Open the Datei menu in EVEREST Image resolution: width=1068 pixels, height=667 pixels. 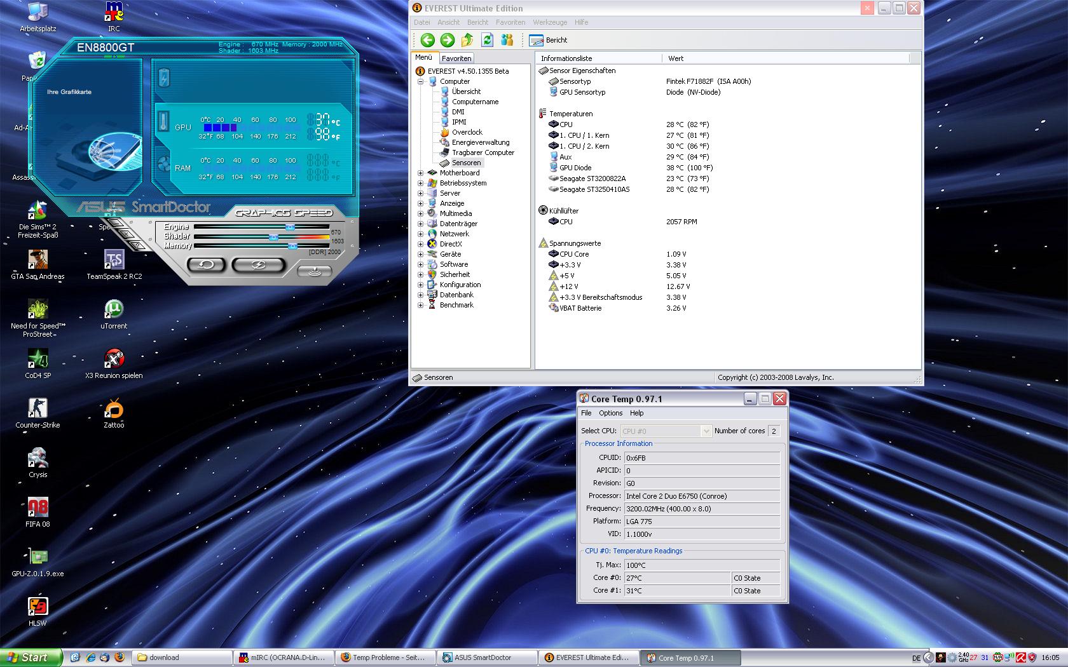[x=422, y=22]
